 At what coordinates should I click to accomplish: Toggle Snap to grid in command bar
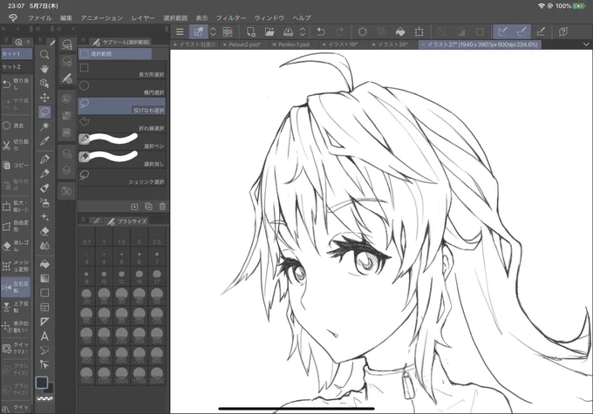541,32
